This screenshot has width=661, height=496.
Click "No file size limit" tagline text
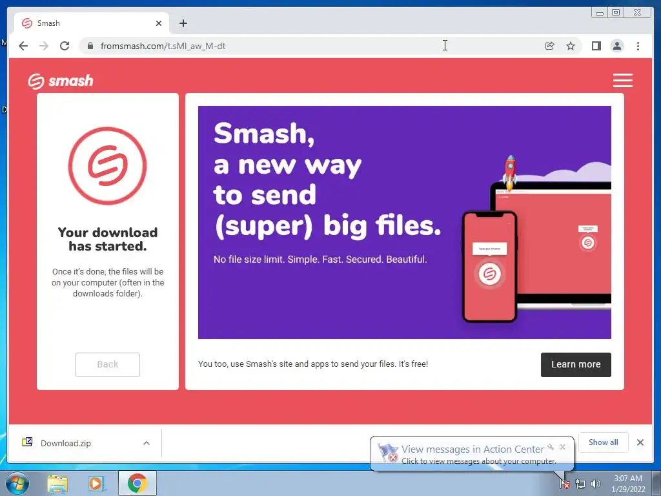click(x=320, y=260)
